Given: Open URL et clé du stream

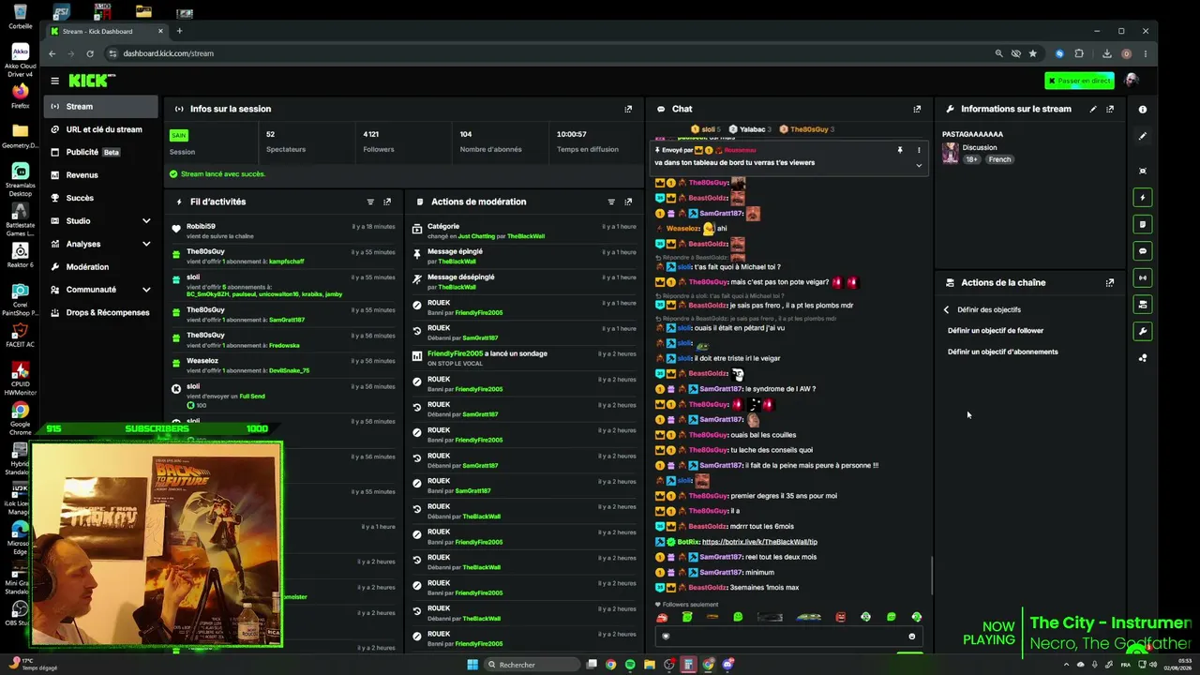Looking at the screenshot, I should pos(101,129).
